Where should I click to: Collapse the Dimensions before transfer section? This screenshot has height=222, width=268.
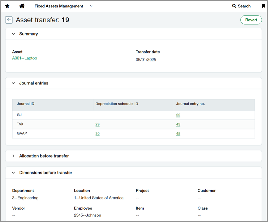[x=13, y=173]
